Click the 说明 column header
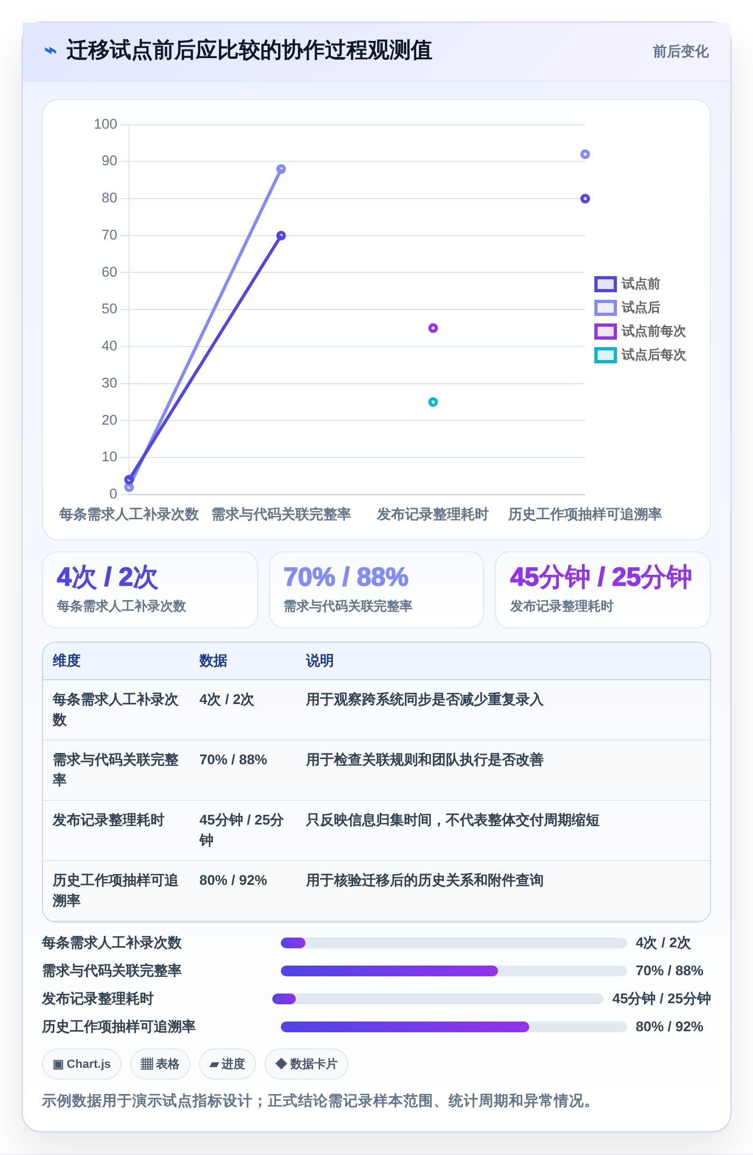The image size is (753, 1155). (320, 661)
